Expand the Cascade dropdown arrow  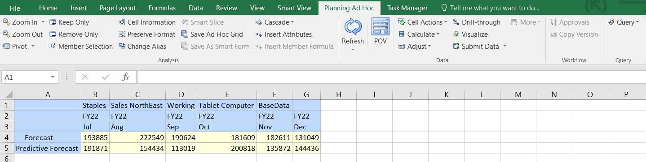pos(292,22)
